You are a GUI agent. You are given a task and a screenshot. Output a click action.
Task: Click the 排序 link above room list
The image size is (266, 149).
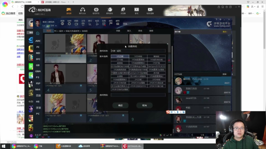(140, 31)
